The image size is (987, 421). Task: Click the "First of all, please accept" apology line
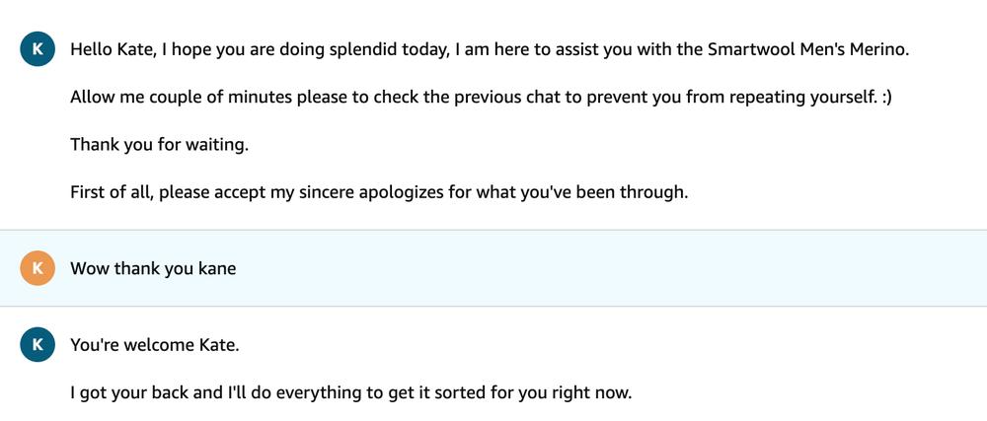pyautogui.click(x=378, y=192)
